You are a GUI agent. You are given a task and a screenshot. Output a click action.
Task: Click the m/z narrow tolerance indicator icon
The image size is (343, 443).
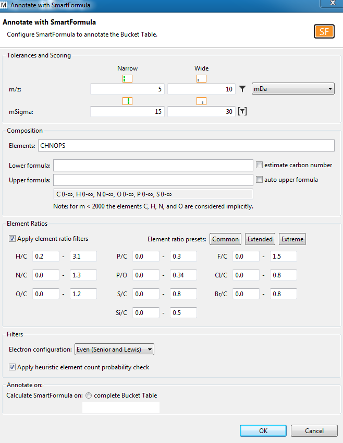(x=127, y=78)
